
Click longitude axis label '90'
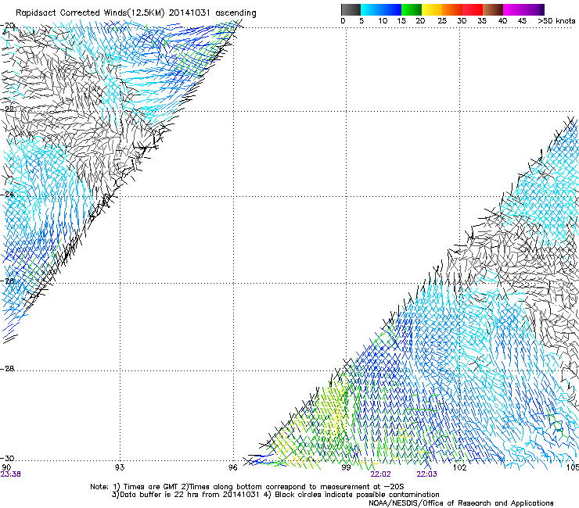6,467
